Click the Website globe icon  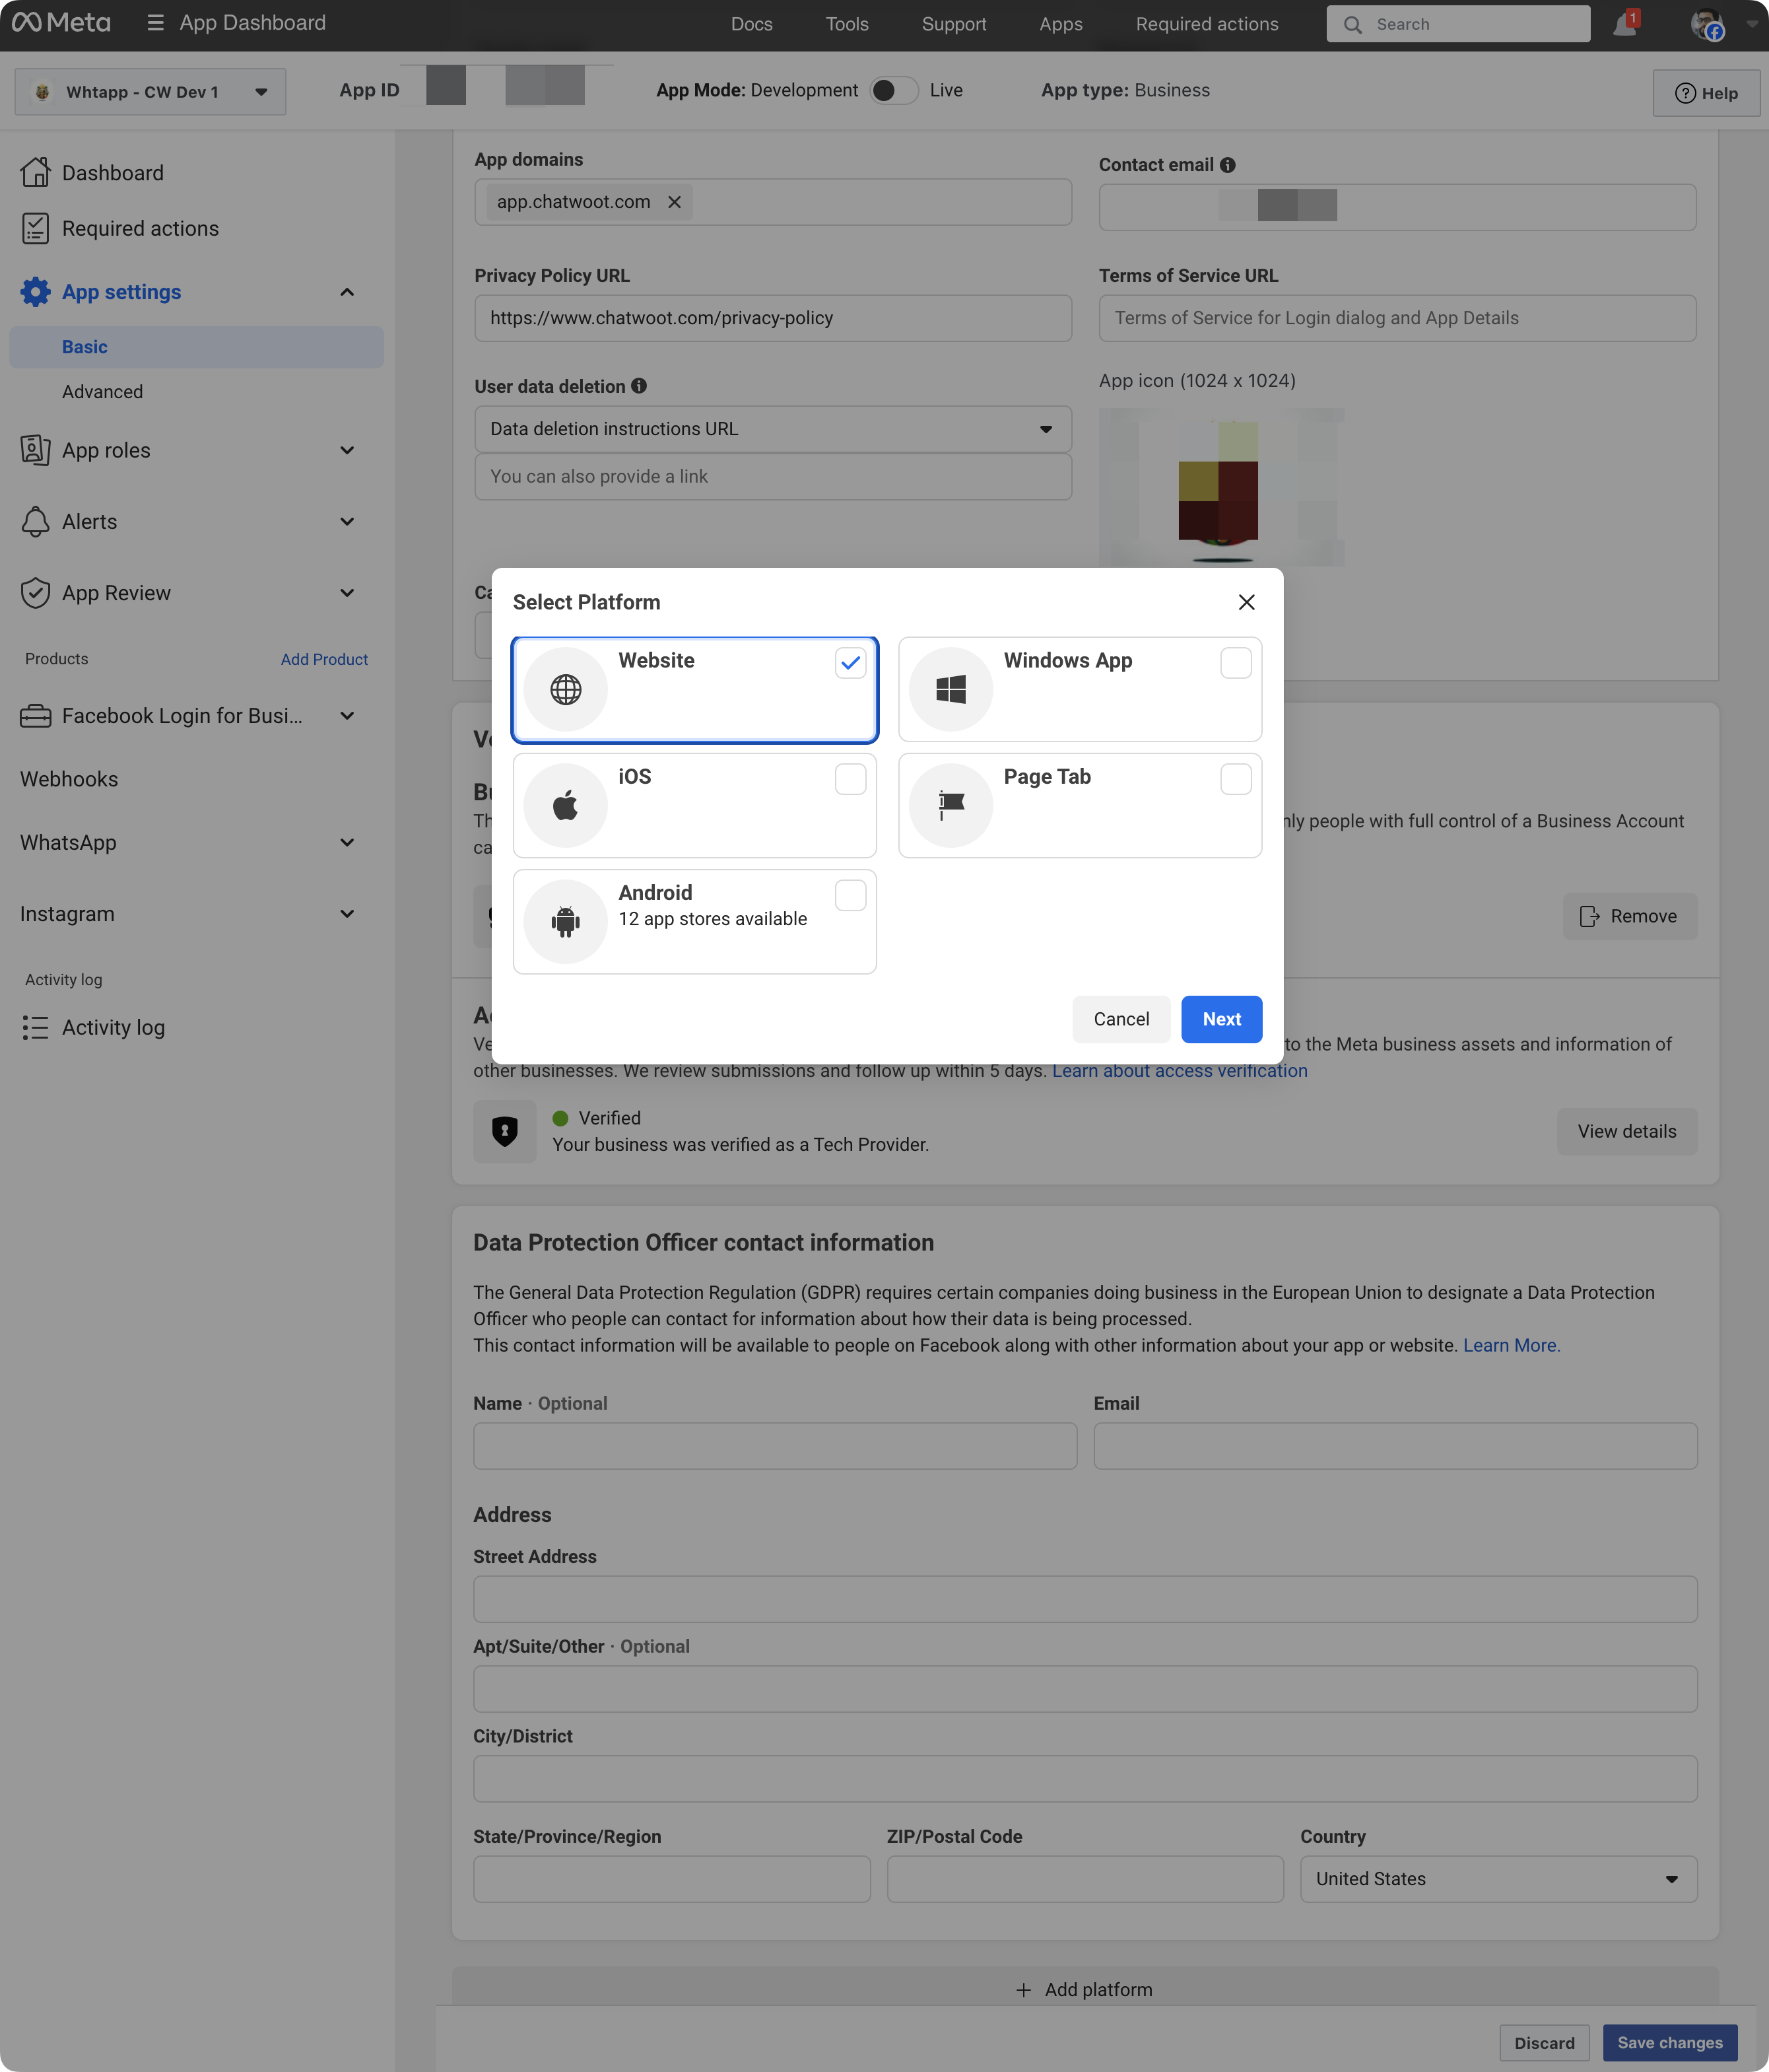pos(566,689)
